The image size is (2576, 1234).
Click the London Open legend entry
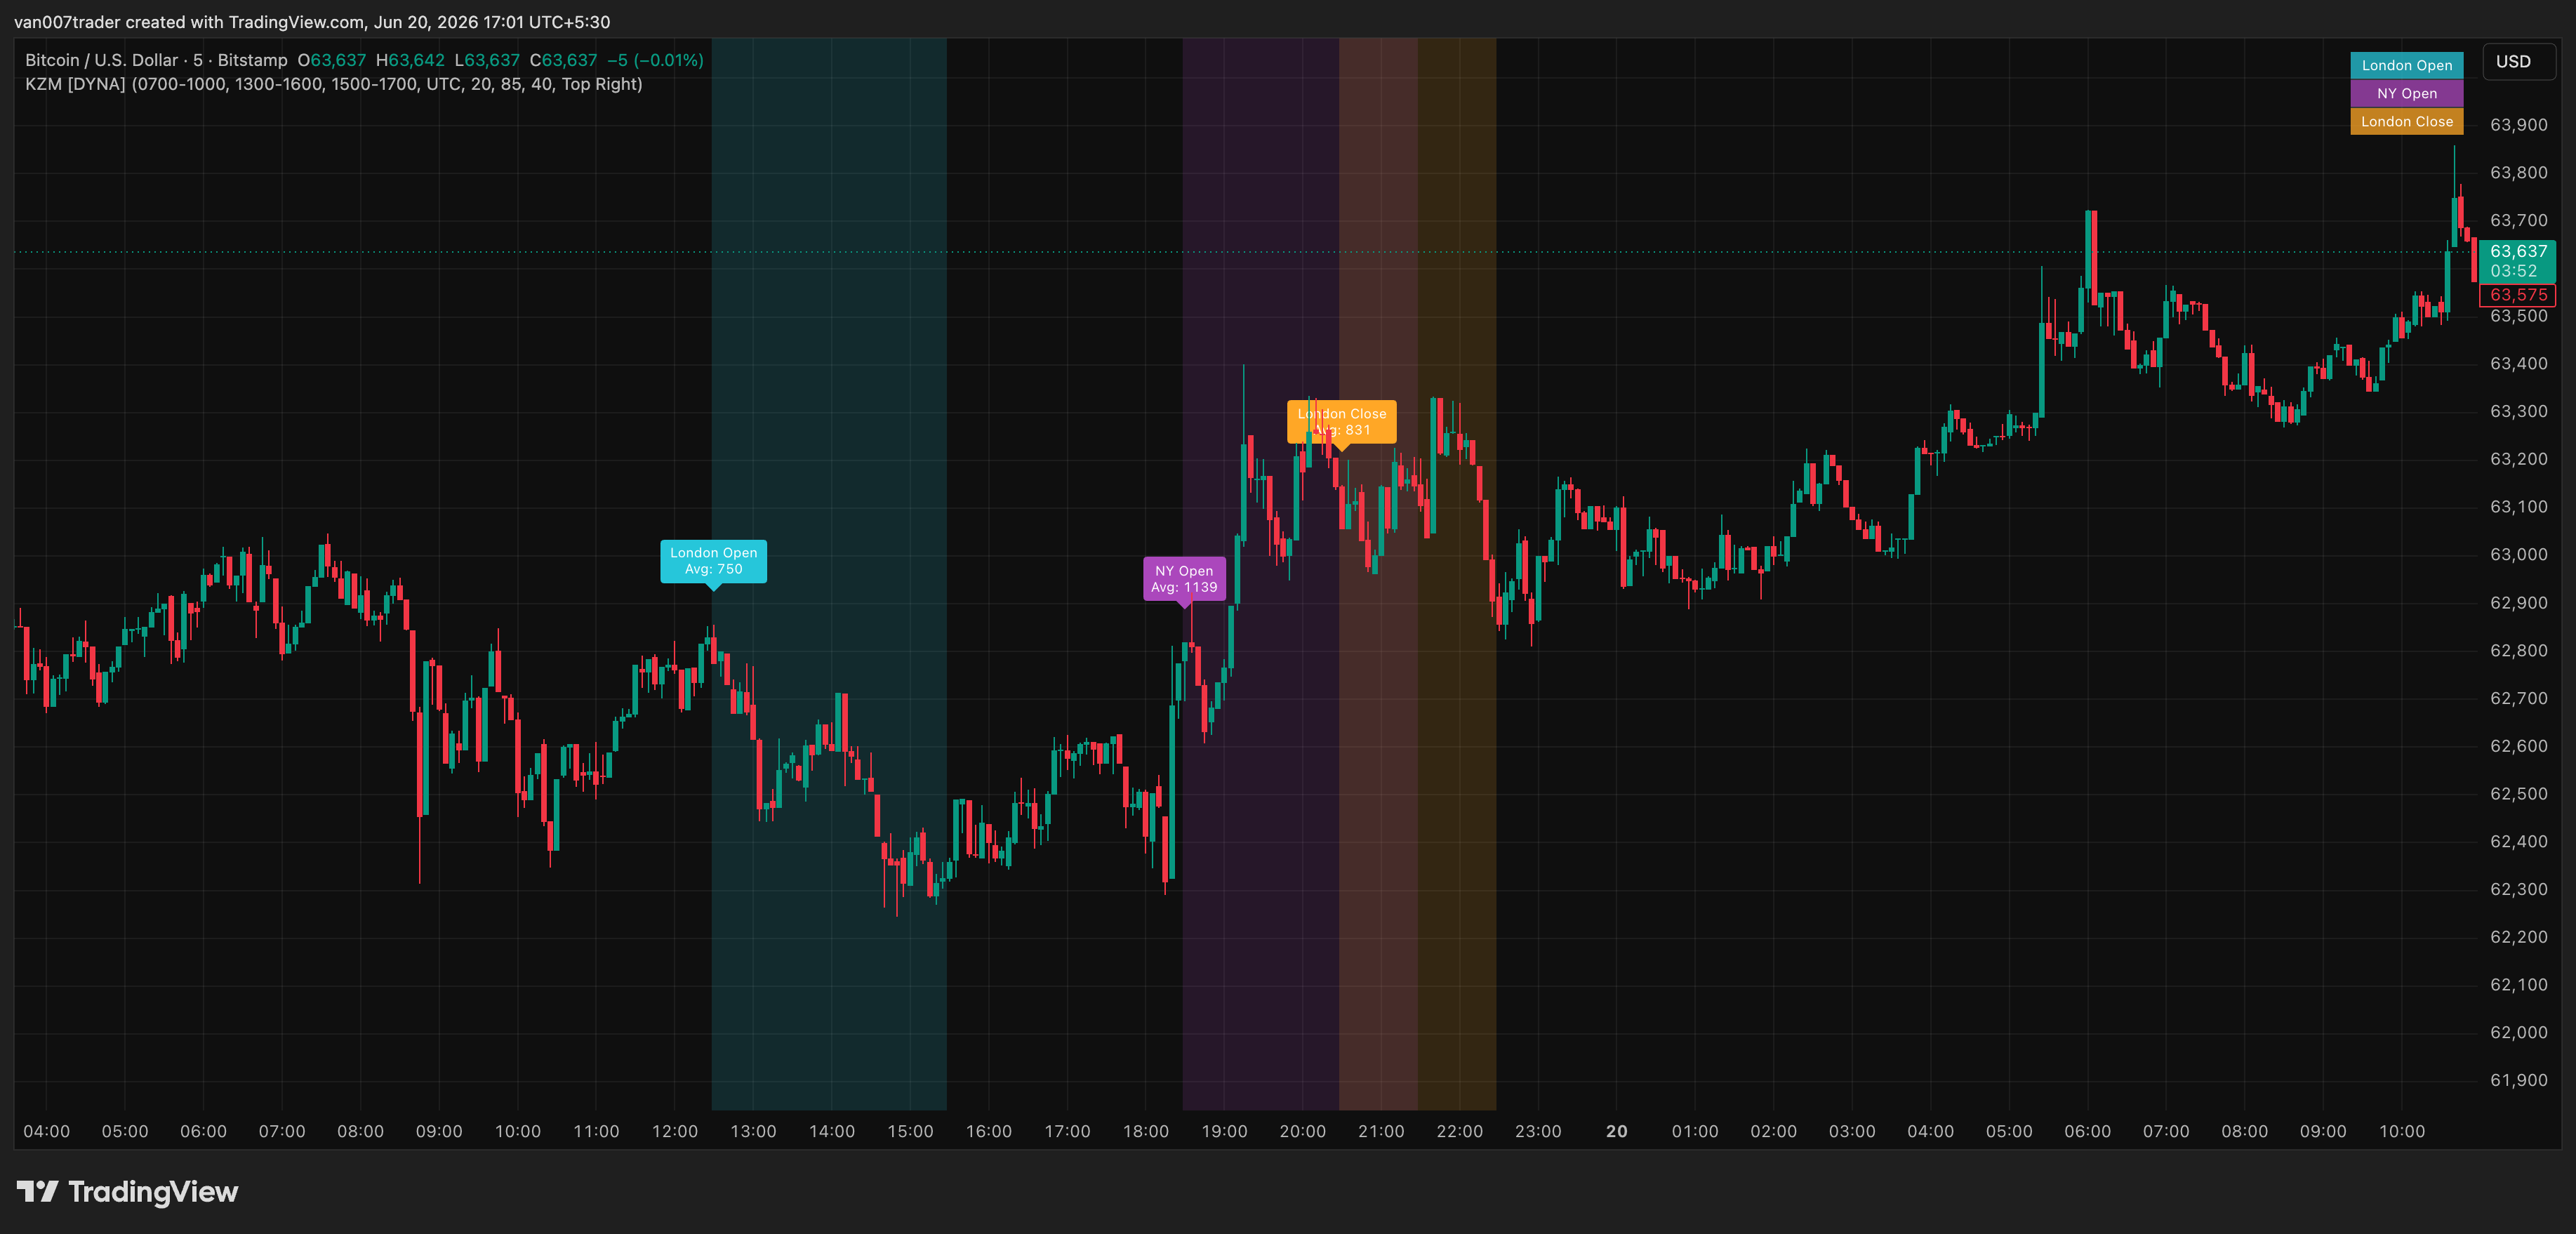(x=2406, y=65)
